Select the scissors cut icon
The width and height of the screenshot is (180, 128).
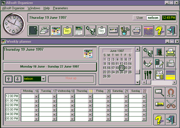coord(170,104)
